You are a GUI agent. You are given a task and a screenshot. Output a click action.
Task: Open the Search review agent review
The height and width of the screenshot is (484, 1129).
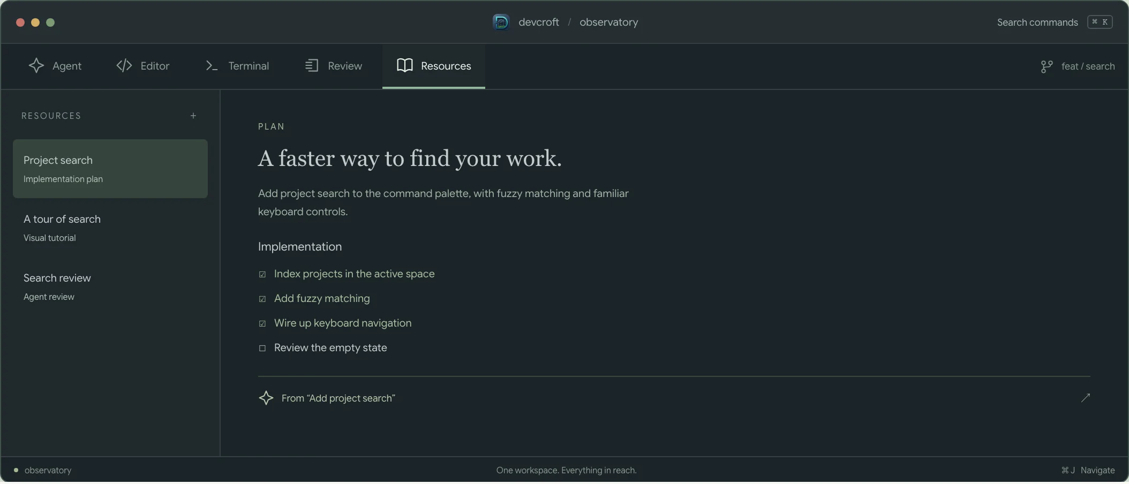pyautogui.click(x=110, y=286)
